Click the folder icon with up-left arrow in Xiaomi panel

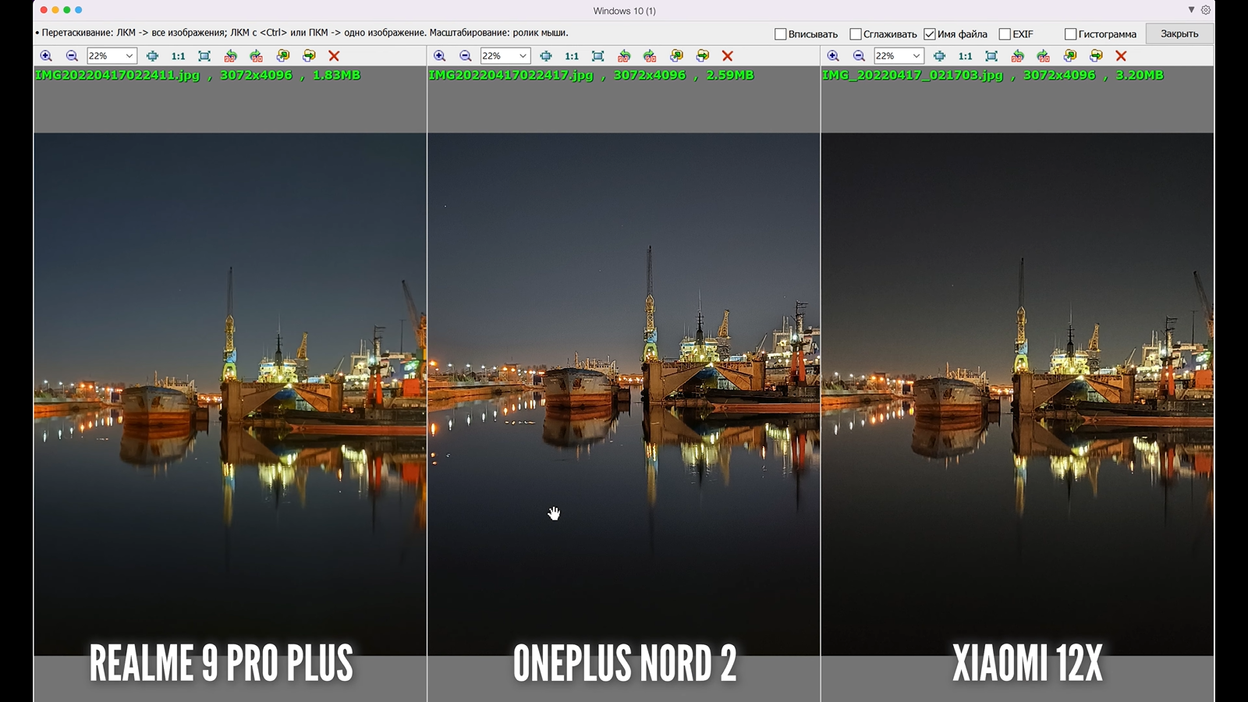1069,56
